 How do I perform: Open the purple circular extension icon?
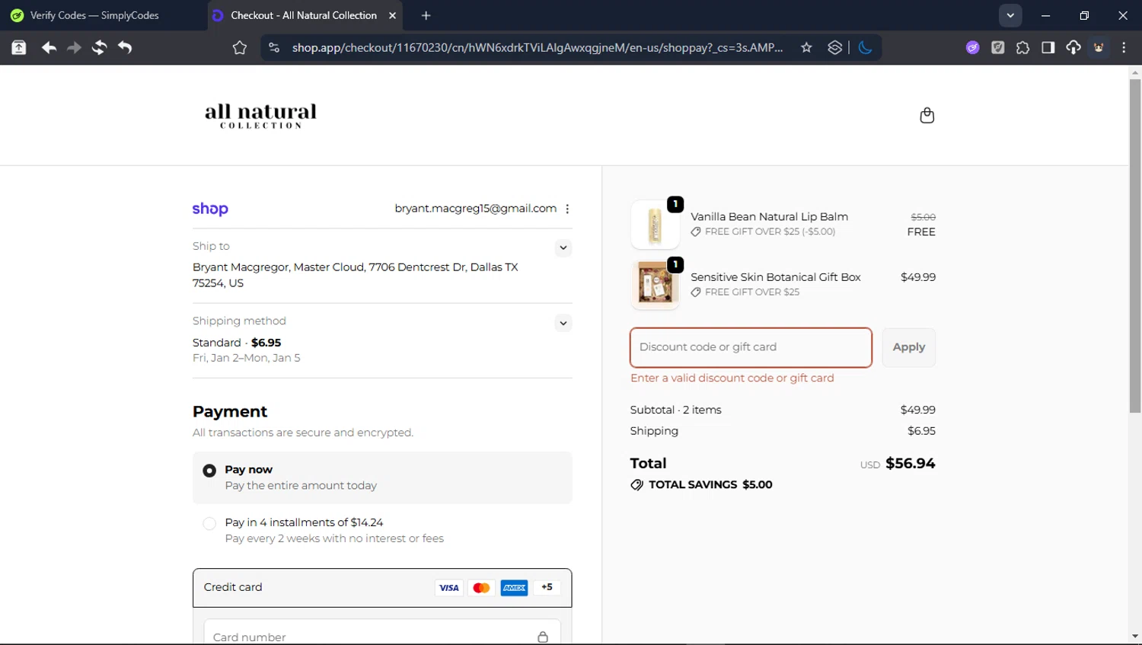(x=972, y=48)
